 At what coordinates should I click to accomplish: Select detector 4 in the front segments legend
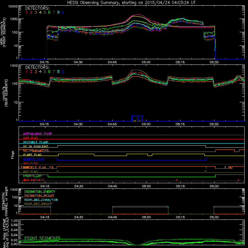pos(40,12)
